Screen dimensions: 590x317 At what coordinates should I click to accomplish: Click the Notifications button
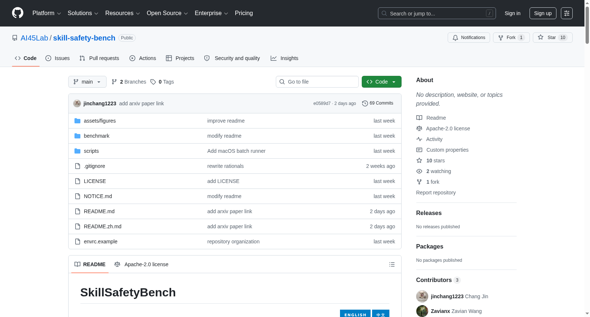pyautogui.click(x=469, y=38)
